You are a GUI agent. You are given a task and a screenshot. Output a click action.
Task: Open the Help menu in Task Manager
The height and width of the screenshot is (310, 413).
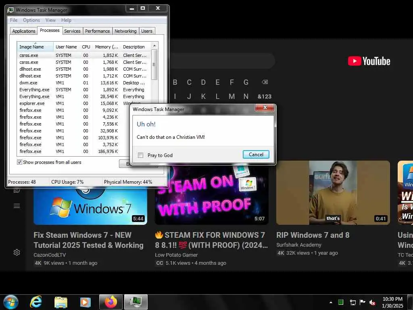coord(66,20)
